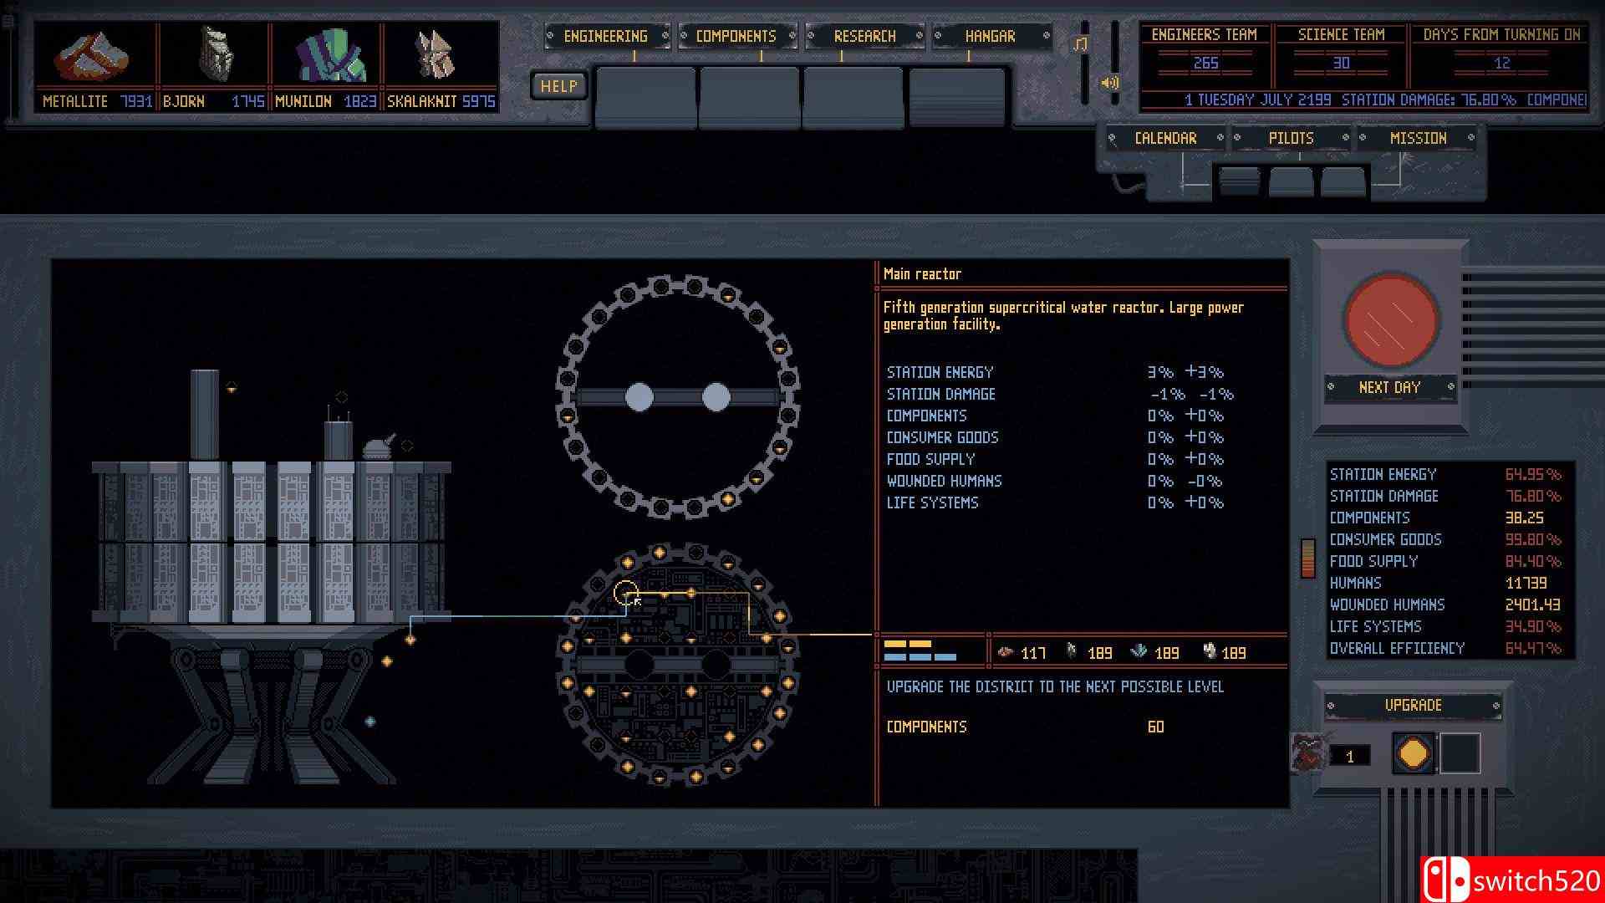The height and width of the screenshot is (903, 1605).
Task: Click the UPGRADE button
Action: coord(1414,705)
